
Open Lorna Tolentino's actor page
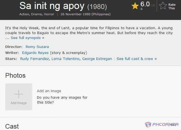tap(66, 59)
